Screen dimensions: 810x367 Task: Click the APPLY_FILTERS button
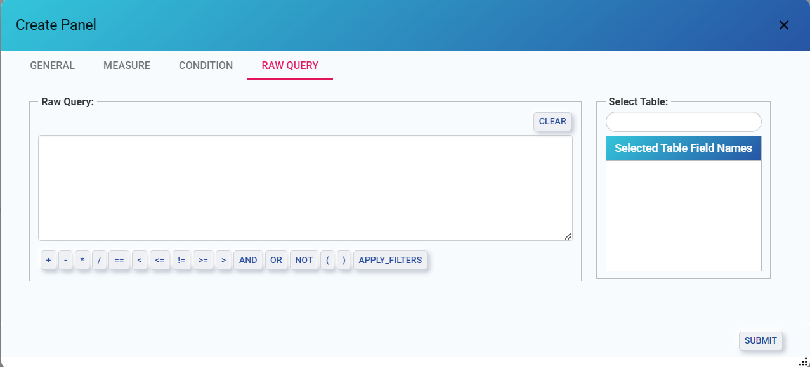(x=390, y=261)
